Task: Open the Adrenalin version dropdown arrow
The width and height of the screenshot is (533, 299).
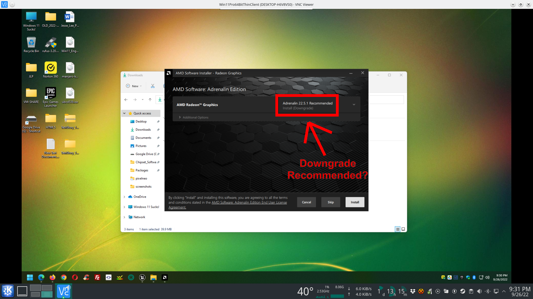Action: (x=354, y=105)
